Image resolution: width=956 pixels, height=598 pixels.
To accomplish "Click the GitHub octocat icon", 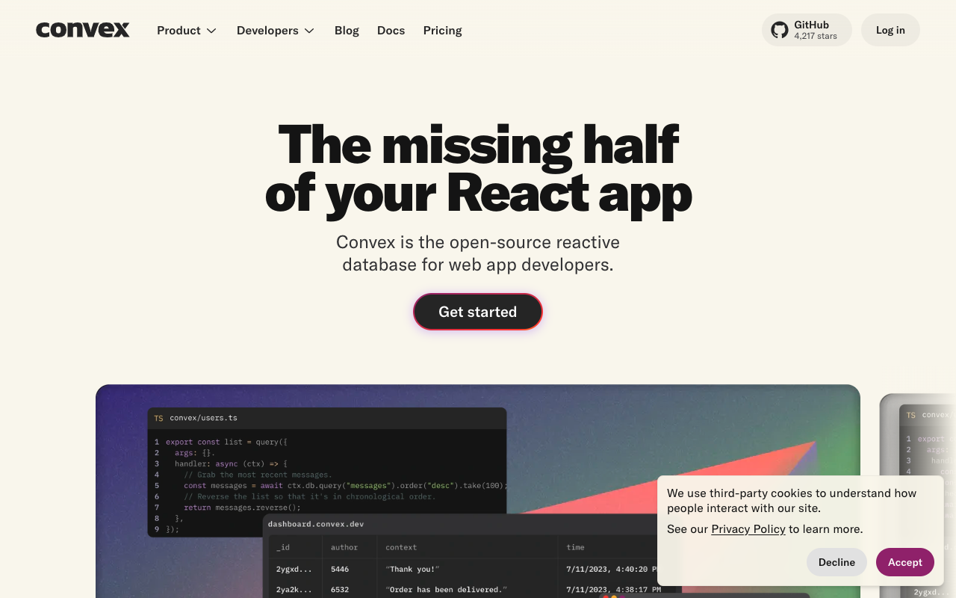I will (x=780, y=30).
